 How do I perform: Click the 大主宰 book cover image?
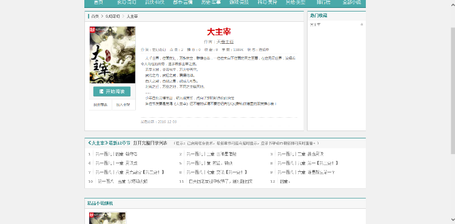pos(112,55)
